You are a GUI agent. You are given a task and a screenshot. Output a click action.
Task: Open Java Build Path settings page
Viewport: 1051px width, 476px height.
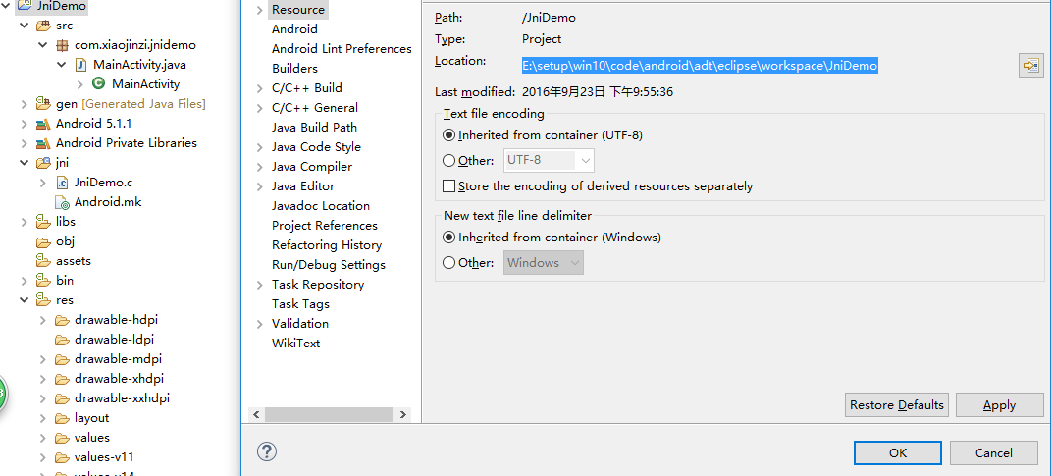click(314, 128)
